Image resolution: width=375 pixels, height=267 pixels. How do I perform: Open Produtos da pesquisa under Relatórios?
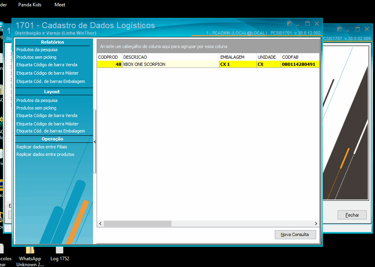(37, 50)
